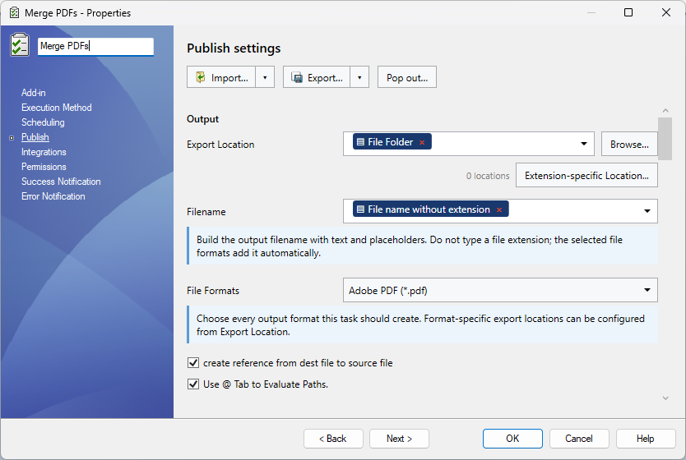Click the Export icon button
This screenshot has width=686, height=460.
pos(317,77)
